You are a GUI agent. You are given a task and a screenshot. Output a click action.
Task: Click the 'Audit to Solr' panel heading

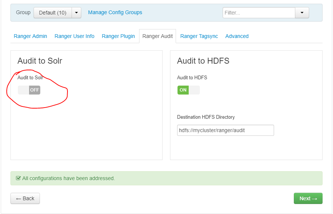[40, 61]
